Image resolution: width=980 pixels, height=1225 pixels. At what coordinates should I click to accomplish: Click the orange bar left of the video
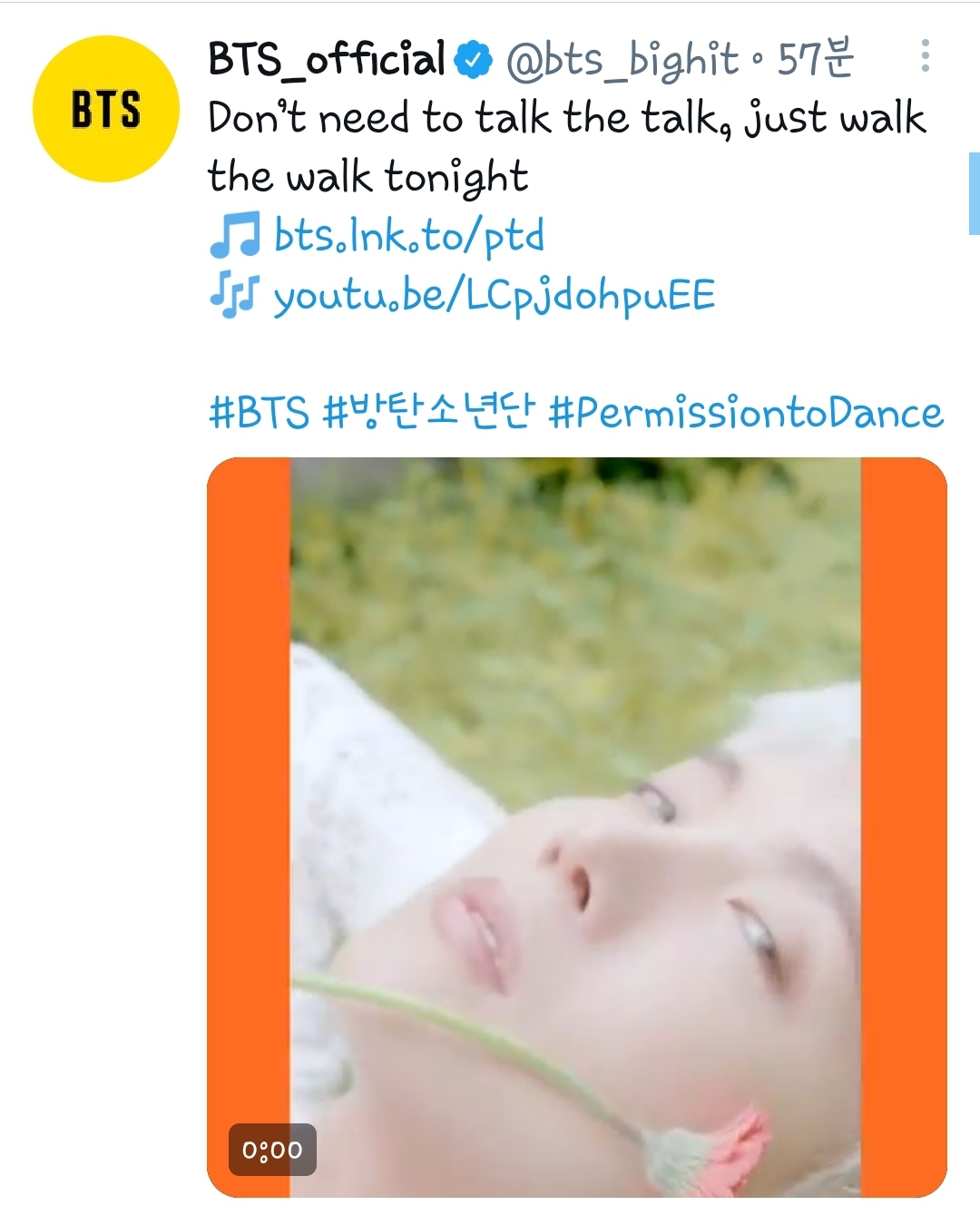tap(249, 827)
